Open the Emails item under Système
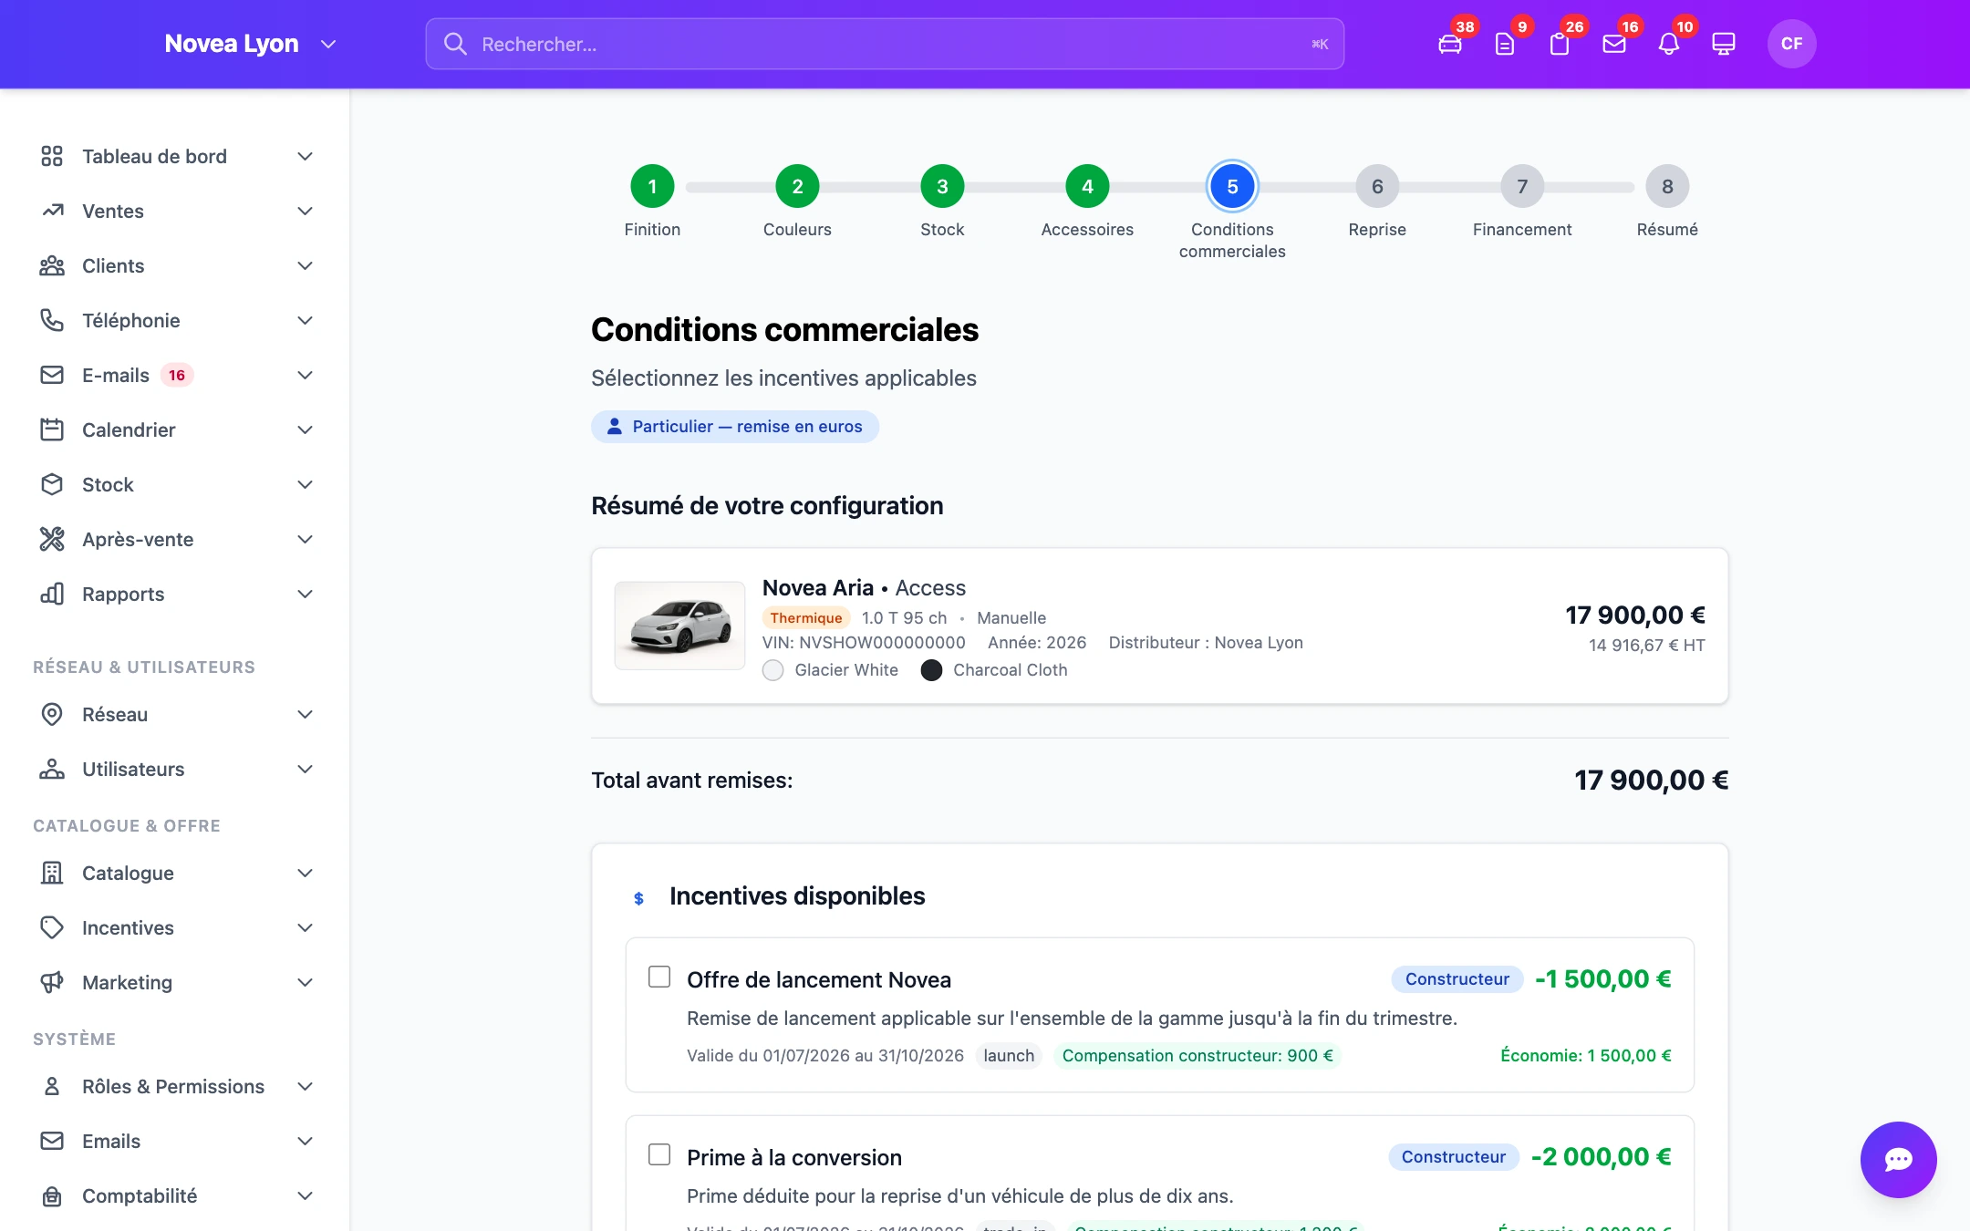1970x1231 pixels. (x=111, y=1141)
